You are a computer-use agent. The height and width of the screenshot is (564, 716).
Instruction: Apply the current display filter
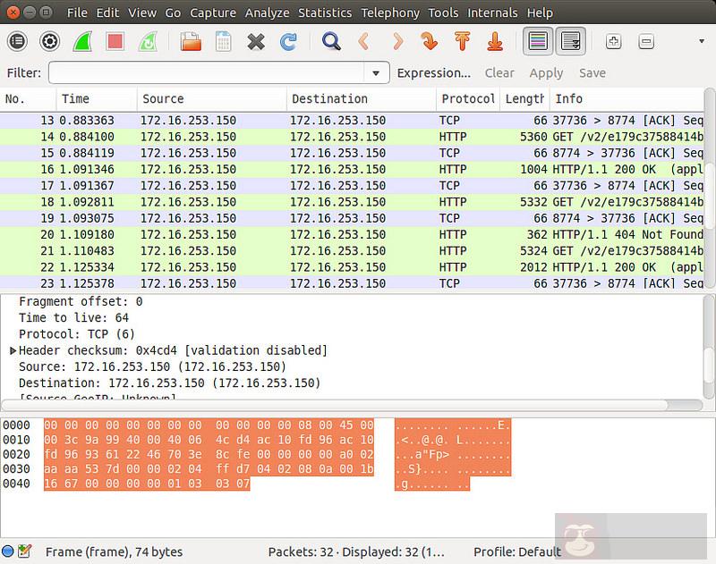coord(546,72)
